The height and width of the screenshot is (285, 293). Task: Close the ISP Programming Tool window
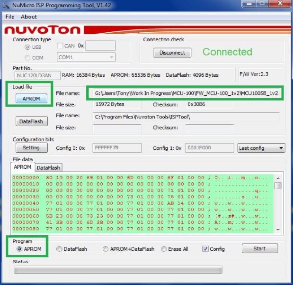[x=280, y=3]
